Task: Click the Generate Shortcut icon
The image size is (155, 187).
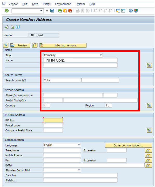Action: (x=123, y=11)
